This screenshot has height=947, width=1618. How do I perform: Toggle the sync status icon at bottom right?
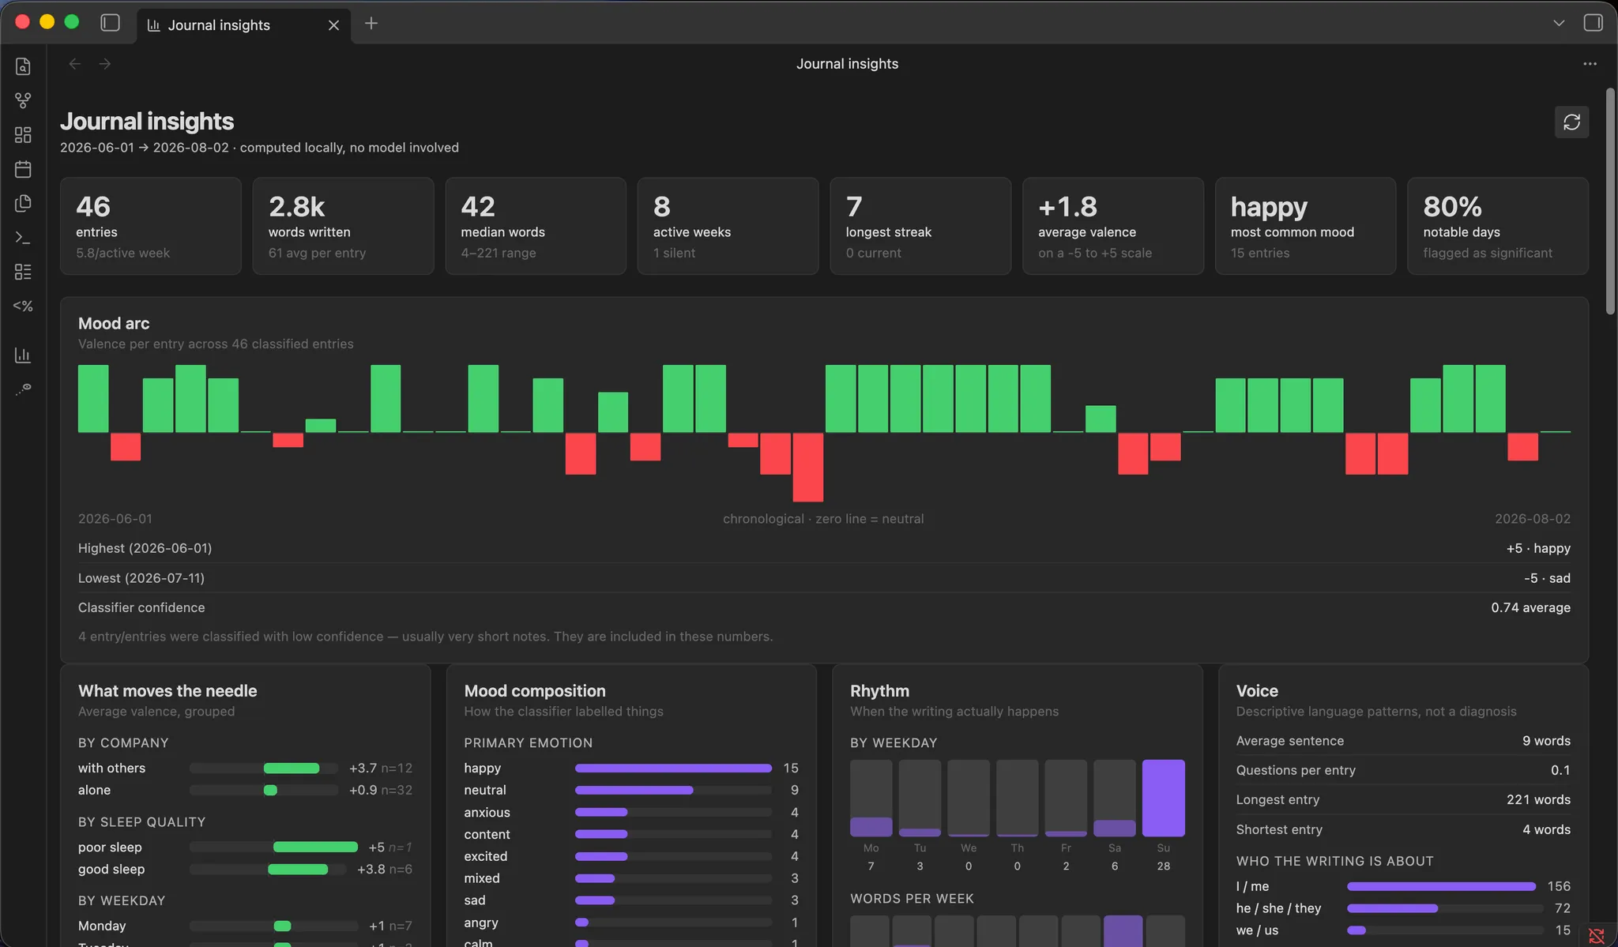click(1596, 936)
